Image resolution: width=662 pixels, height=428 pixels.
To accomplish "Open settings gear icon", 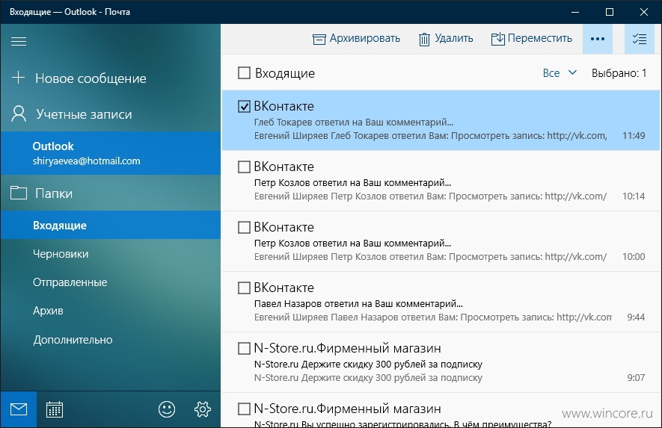I will coord(203,409).
